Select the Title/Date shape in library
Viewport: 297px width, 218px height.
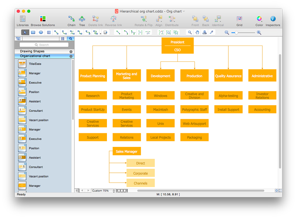coord(22,64)
